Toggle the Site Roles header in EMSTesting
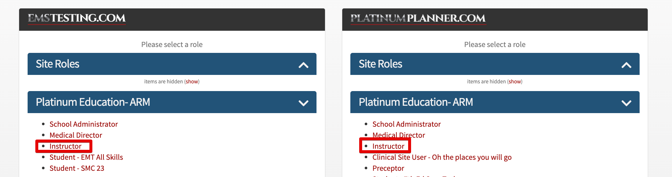 172,64
